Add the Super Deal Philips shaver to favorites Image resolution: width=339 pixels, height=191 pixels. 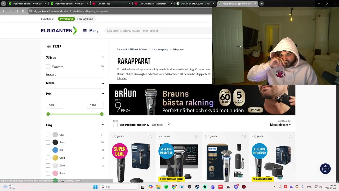pyautogui.click(x=150, y=136)
